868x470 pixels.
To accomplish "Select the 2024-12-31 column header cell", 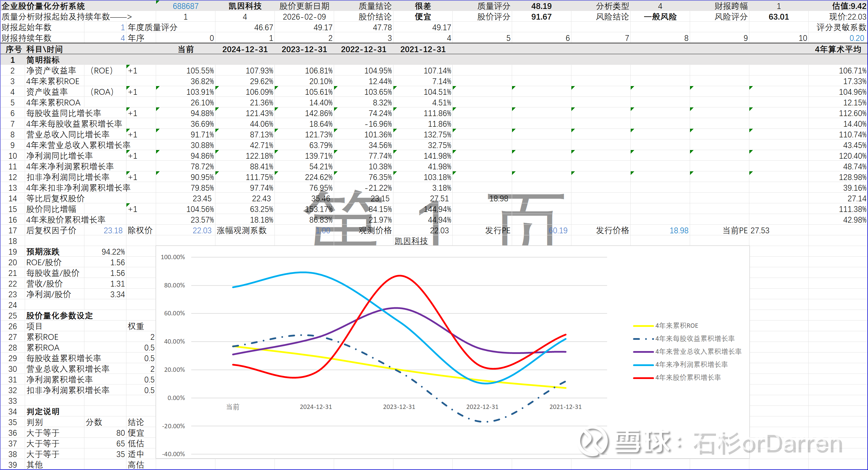I will pos(245,49).
